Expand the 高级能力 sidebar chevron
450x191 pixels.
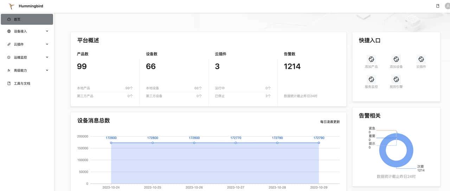[x=47, y=70]
